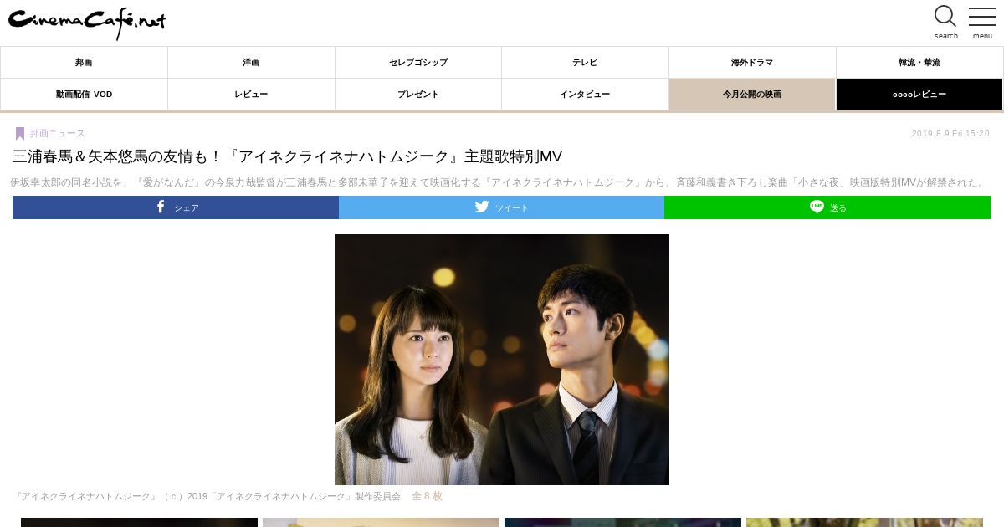Open the 動画配信 VOD tab

click(84, 95)
